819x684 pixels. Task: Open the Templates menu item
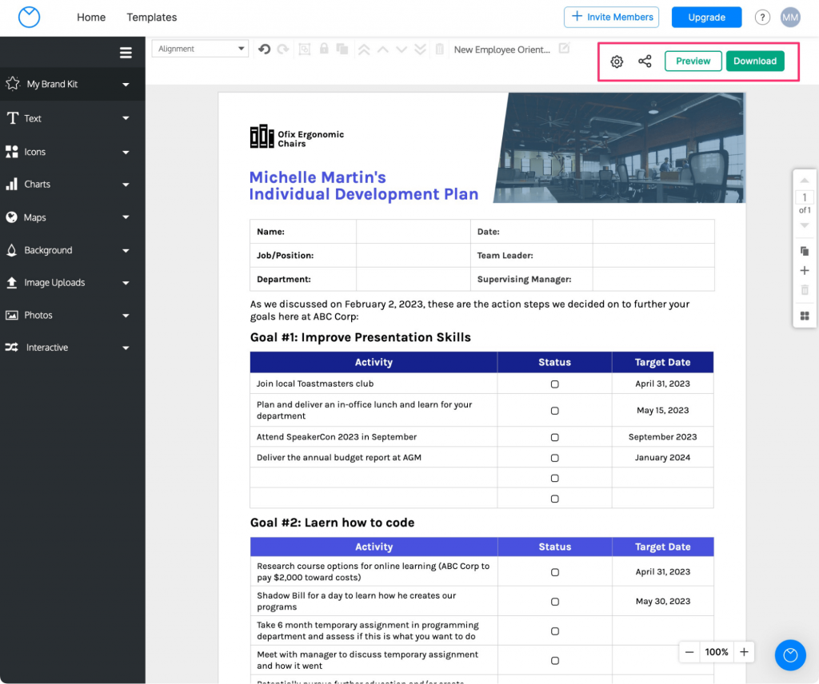coord(151,18)
